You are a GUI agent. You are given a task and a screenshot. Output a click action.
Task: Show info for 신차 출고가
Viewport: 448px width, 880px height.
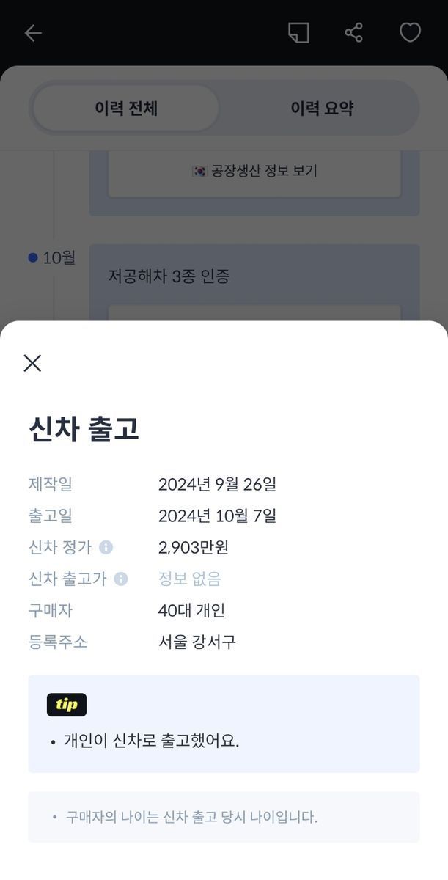(x=121, y=579)
